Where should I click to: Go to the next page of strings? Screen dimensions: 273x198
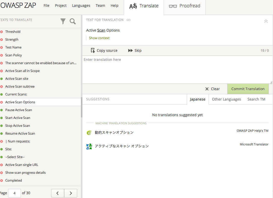(71, 193)
